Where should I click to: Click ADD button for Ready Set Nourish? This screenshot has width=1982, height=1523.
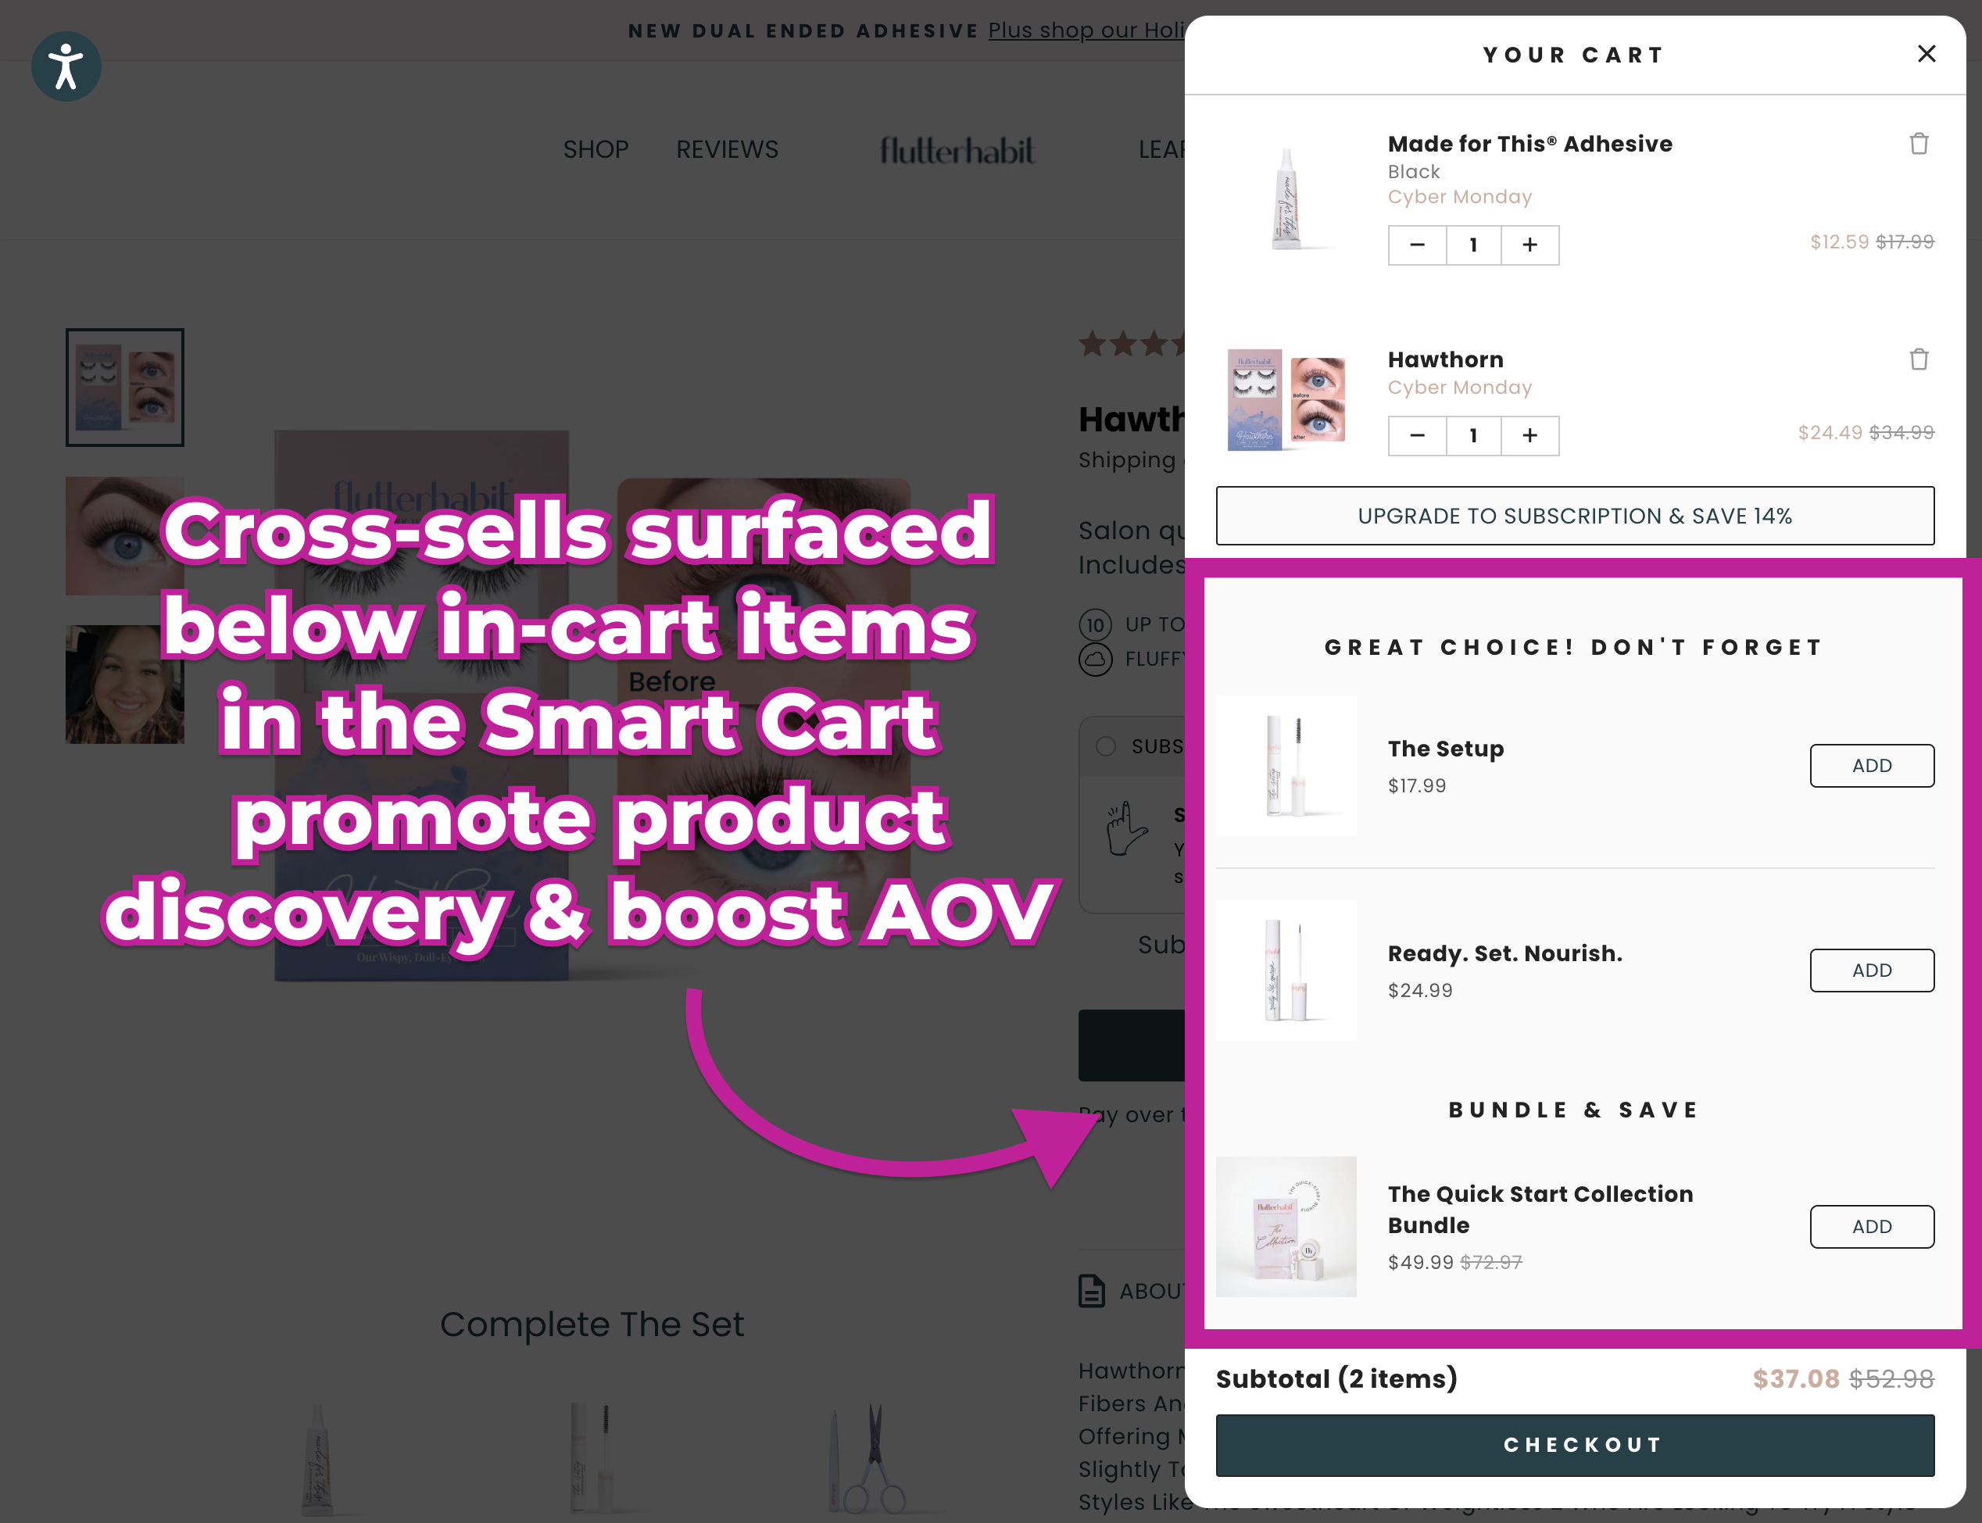tap(1872, 970)
